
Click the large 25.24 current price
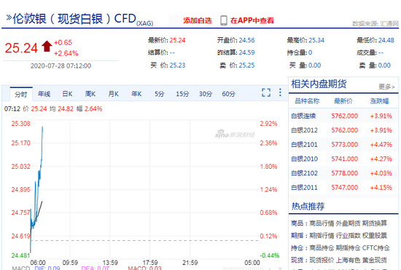(x=21, y=48)
